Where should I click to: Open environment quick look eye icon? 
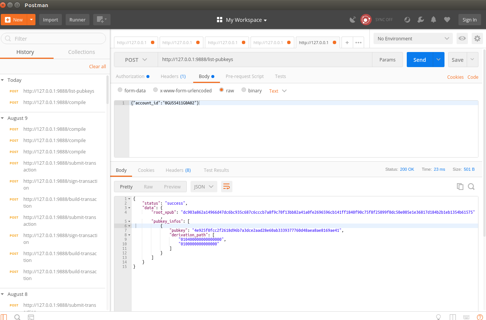coord(461,38)
